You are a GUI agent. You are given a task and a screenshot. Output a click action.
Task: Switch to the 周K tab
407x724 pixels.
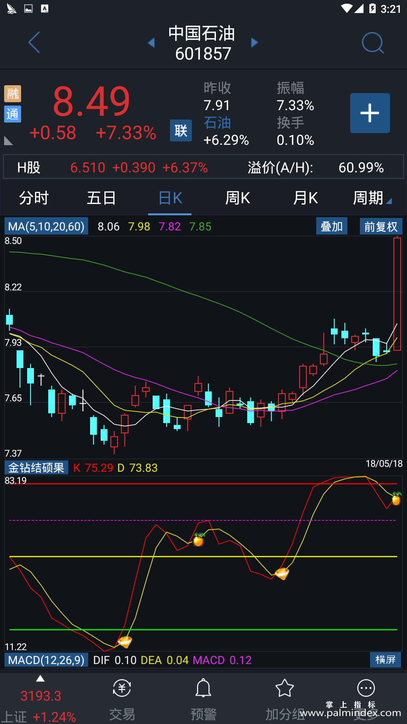coord(238,198)
